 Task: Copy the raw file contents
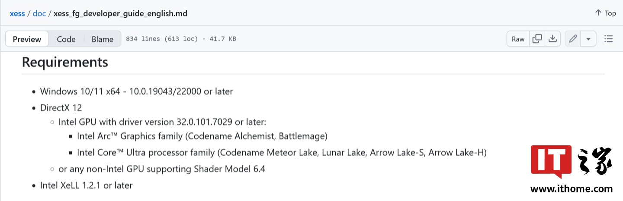tap(537, 39)
